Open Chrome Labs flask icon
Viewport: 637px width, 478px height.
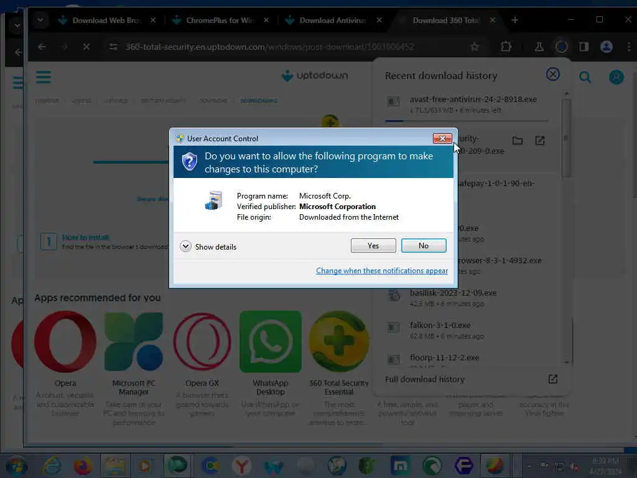click(x=539, y=47)
